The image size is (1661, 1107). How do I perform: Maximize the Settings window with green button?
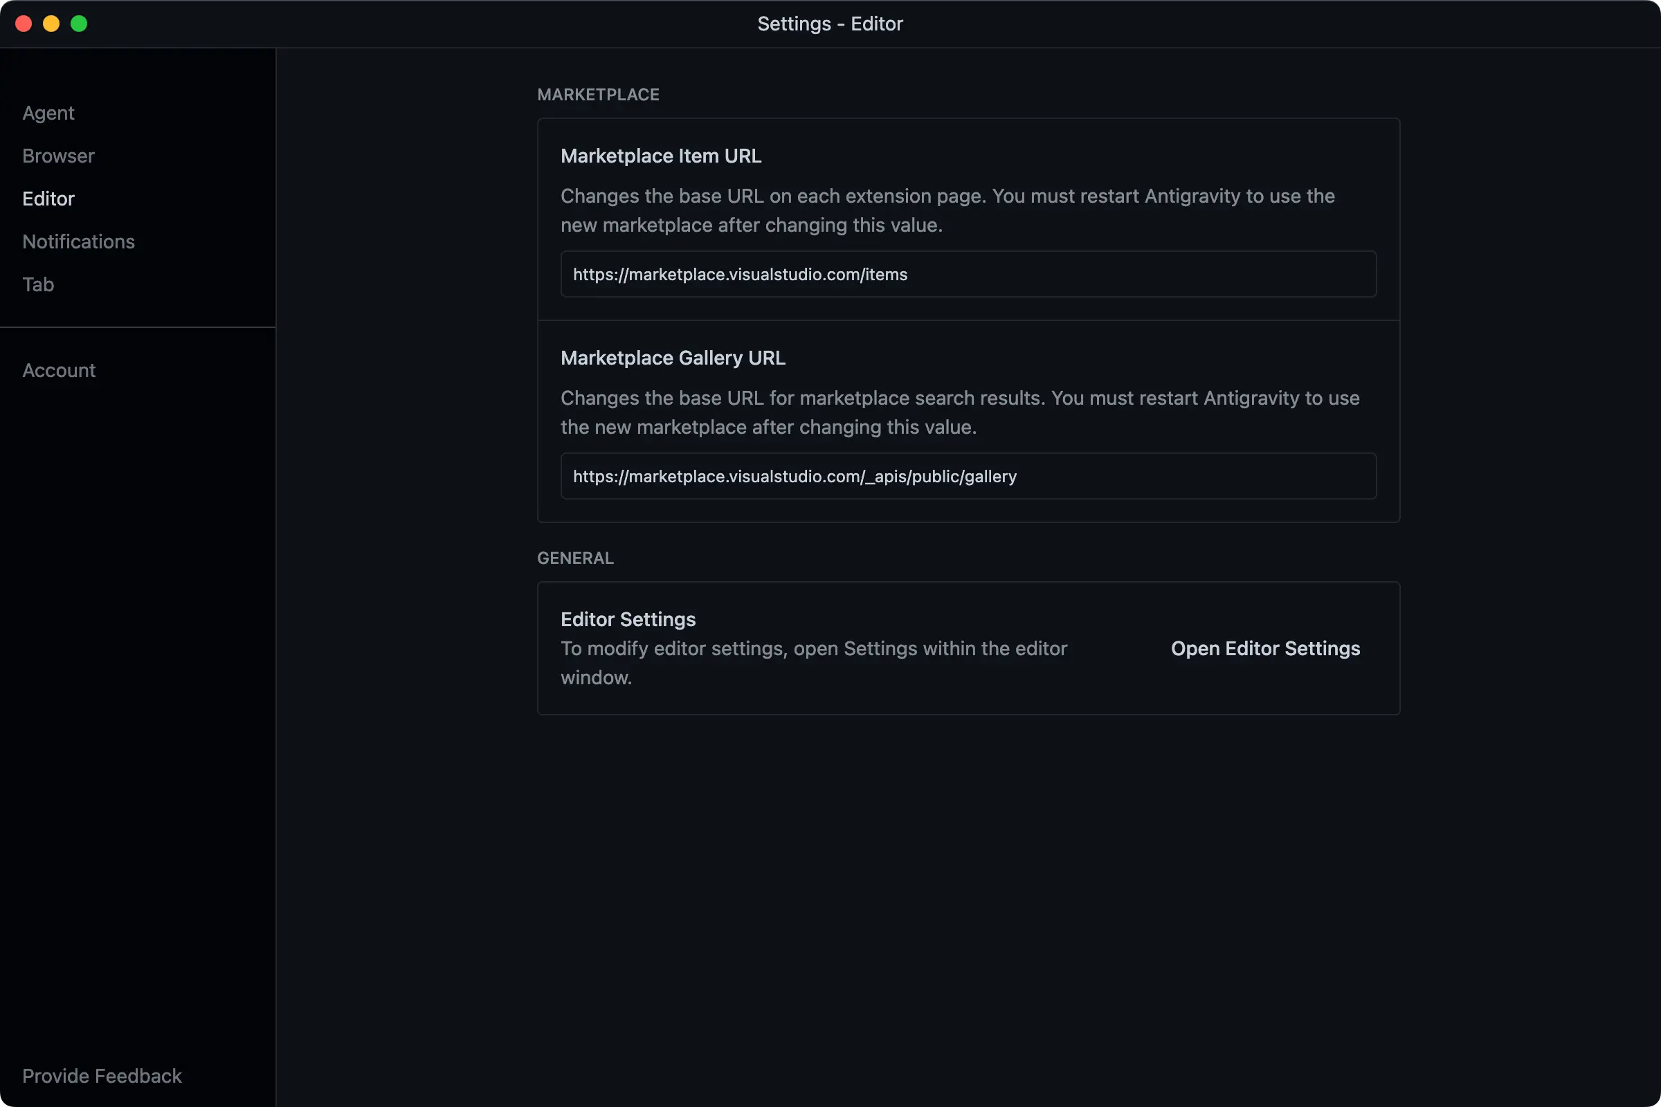tap(79, 24)
